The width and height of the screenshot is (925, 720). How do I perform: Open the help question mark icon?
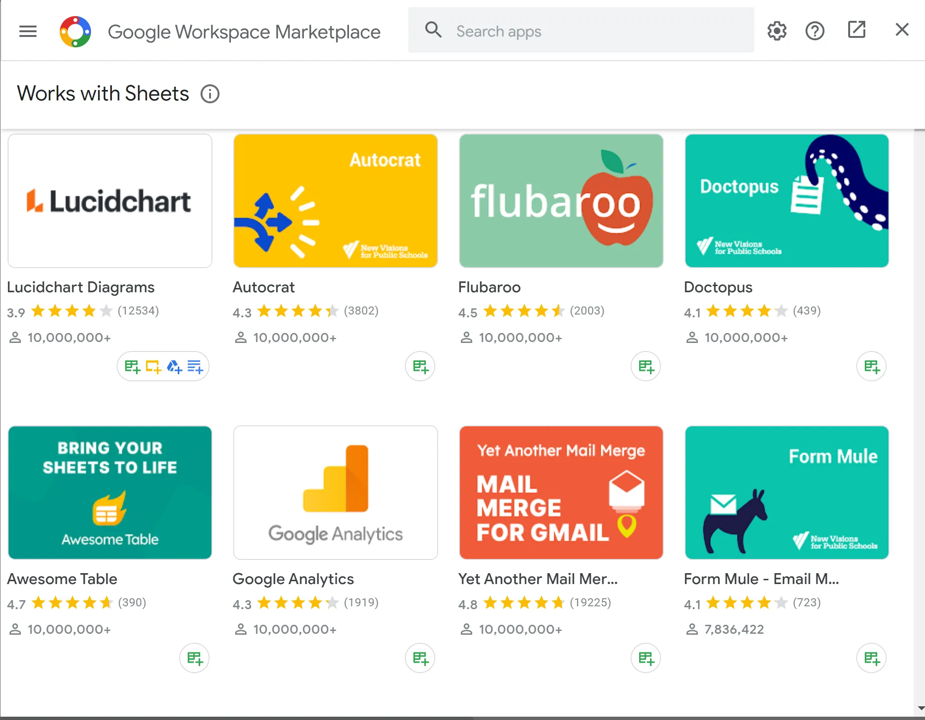point(815,31)
